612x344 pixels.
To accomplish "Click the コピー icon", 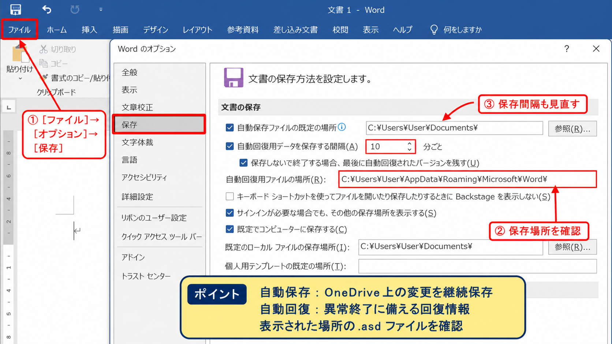I will (x=44, y=63).
